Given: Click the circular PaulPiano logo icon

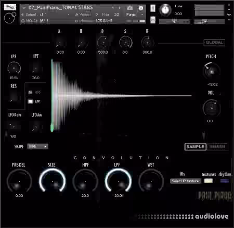Looking at the screenshot, I should [10, 18].
